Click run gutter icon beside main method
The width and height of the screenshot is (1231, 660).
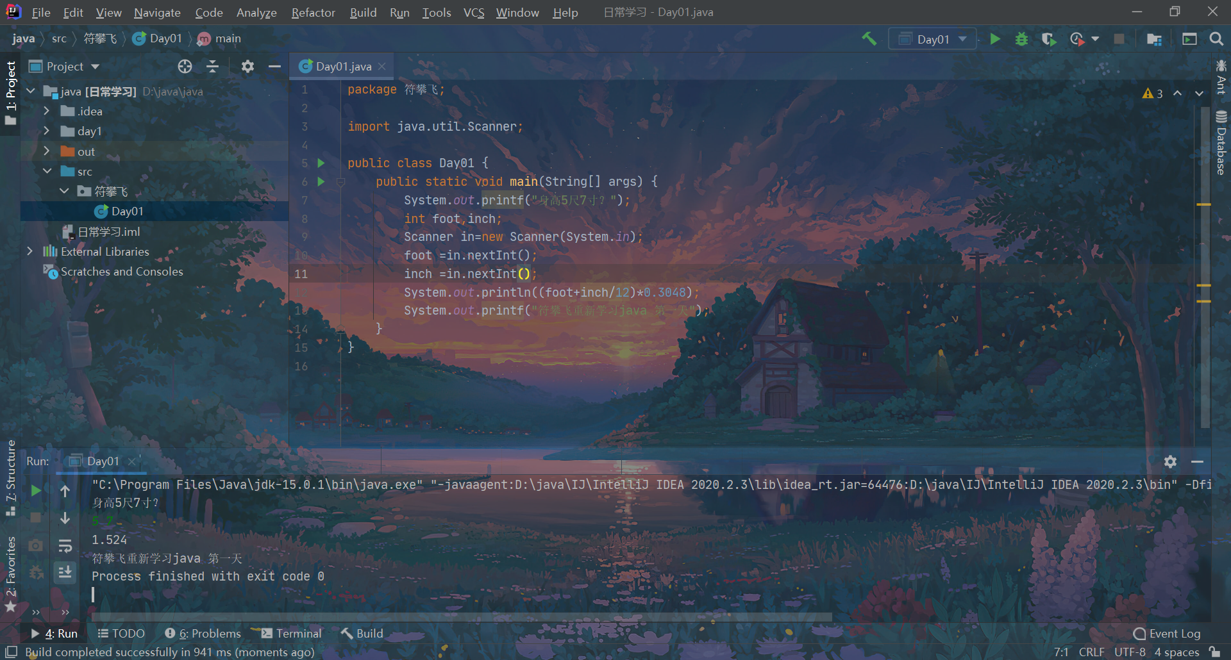[321, 182]
